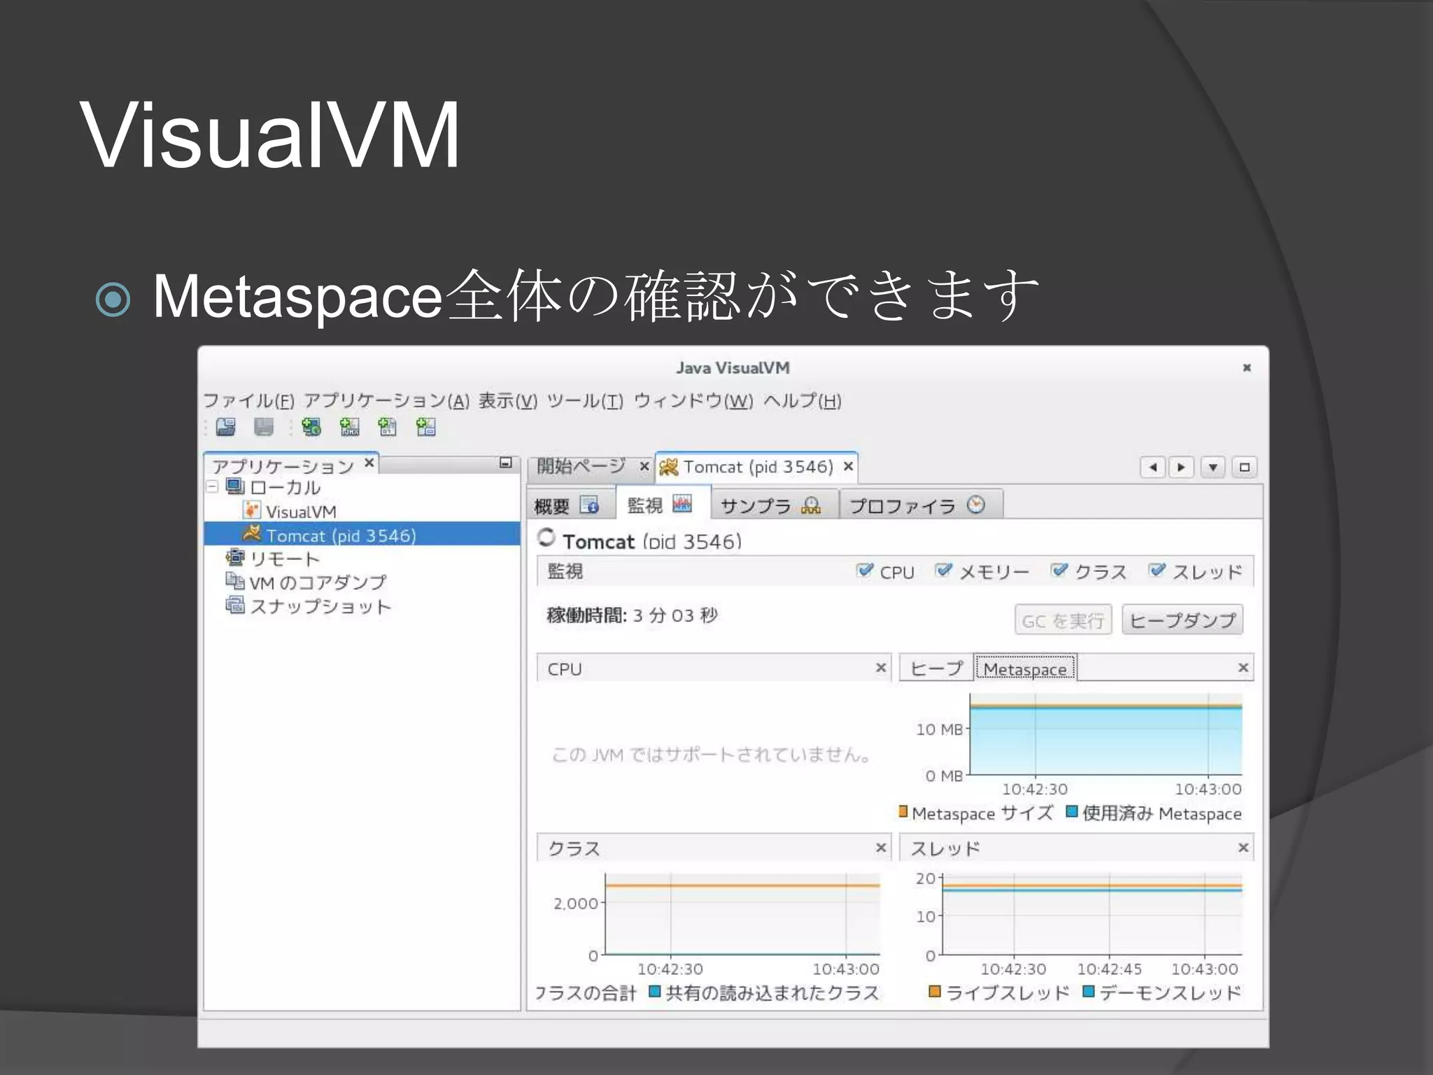Click the スレッド count chart area
The height and width of the screenshot is (1075, 1433).
1092,914
